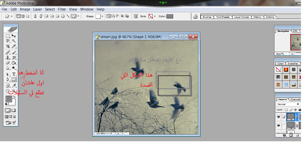Choose the Line tool in options bar
The image size is (302, 142).
[x=68, y=16]
